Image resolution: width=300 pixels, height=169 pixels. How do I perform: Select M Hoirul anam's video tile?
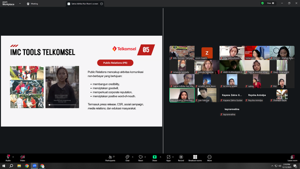point(232,81)
